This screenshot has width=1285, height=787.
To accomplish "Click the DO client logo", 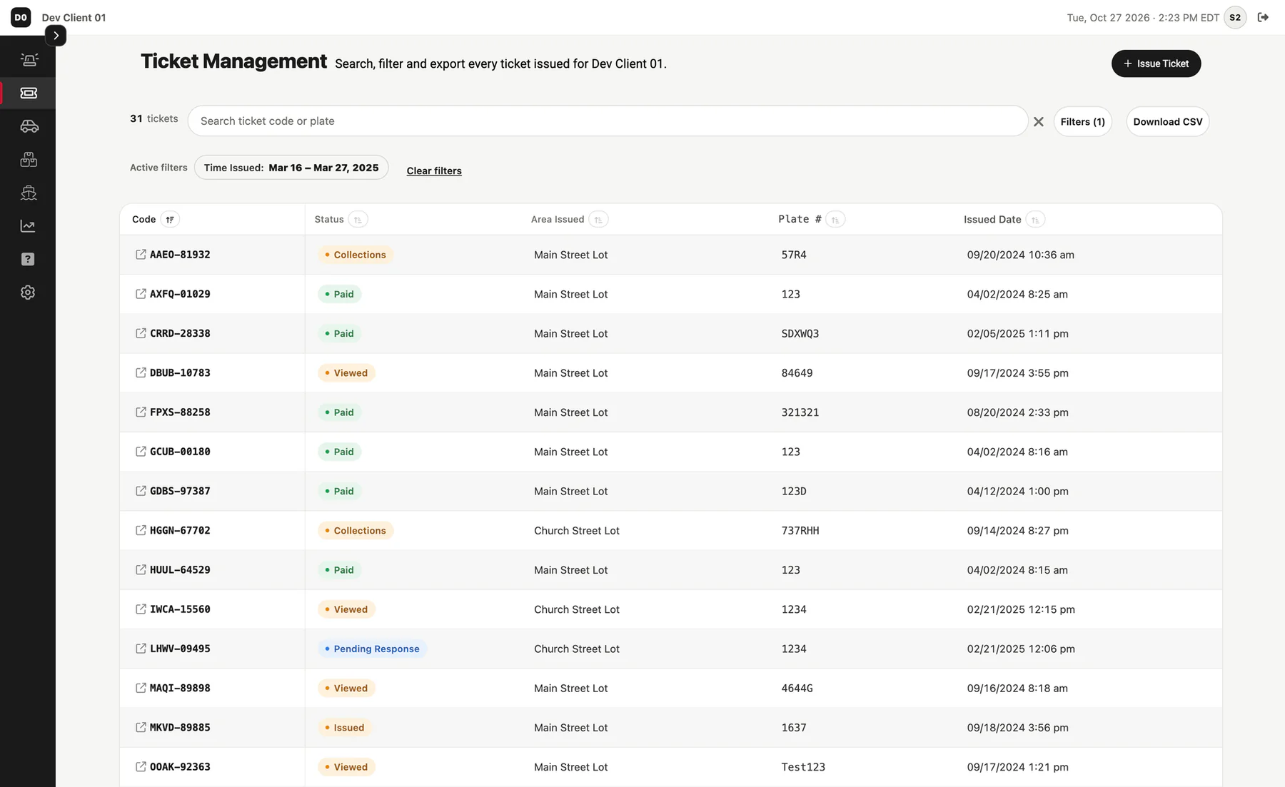I will [x=21, y=17].
